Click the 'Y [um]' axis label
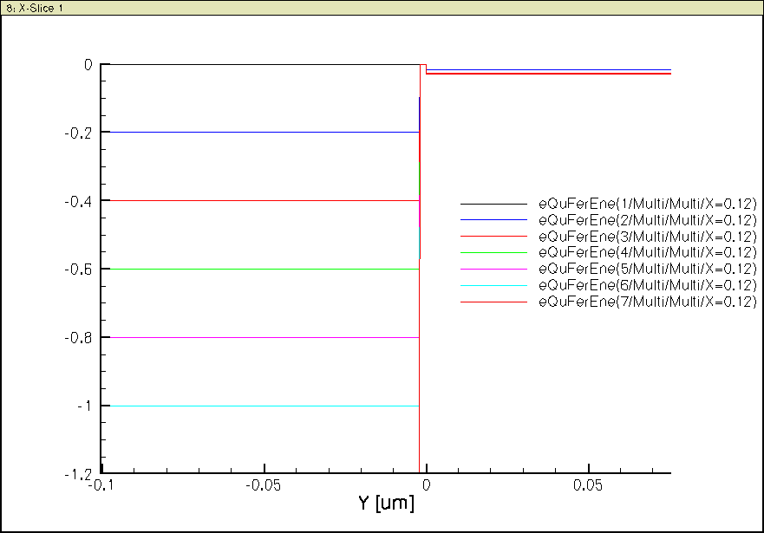Screen dimensions: 764x533 coord(387,503)
